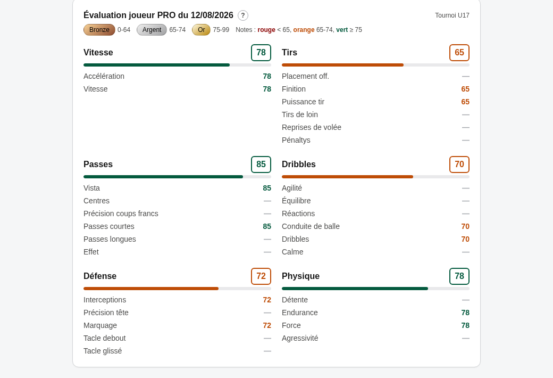Click the Défense score box 72
The image size is (553, 378).
click(261, 276)
